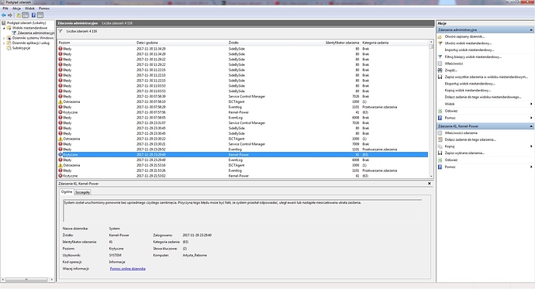
Task: Open 'Kopiuj' submenu in the actions pane
Action: (485, 146)
